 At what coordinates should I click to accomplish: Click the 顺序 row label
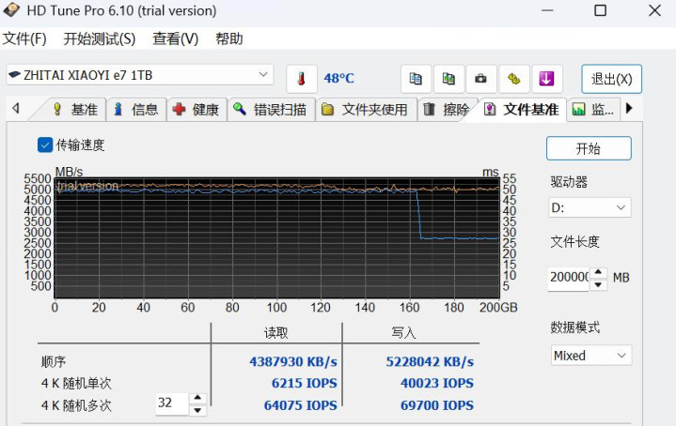click(54, 361)
